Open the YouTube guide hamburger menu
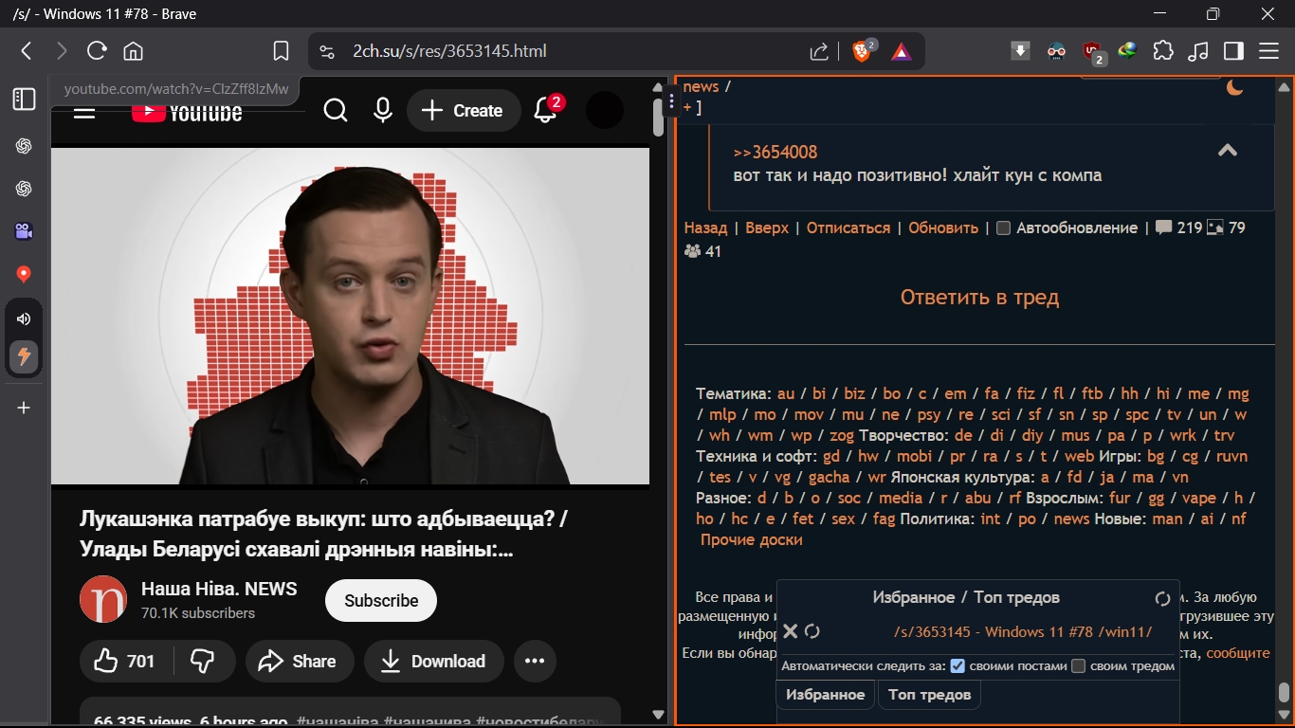Screen dimensions: 1295x728 tap(84, 110)
